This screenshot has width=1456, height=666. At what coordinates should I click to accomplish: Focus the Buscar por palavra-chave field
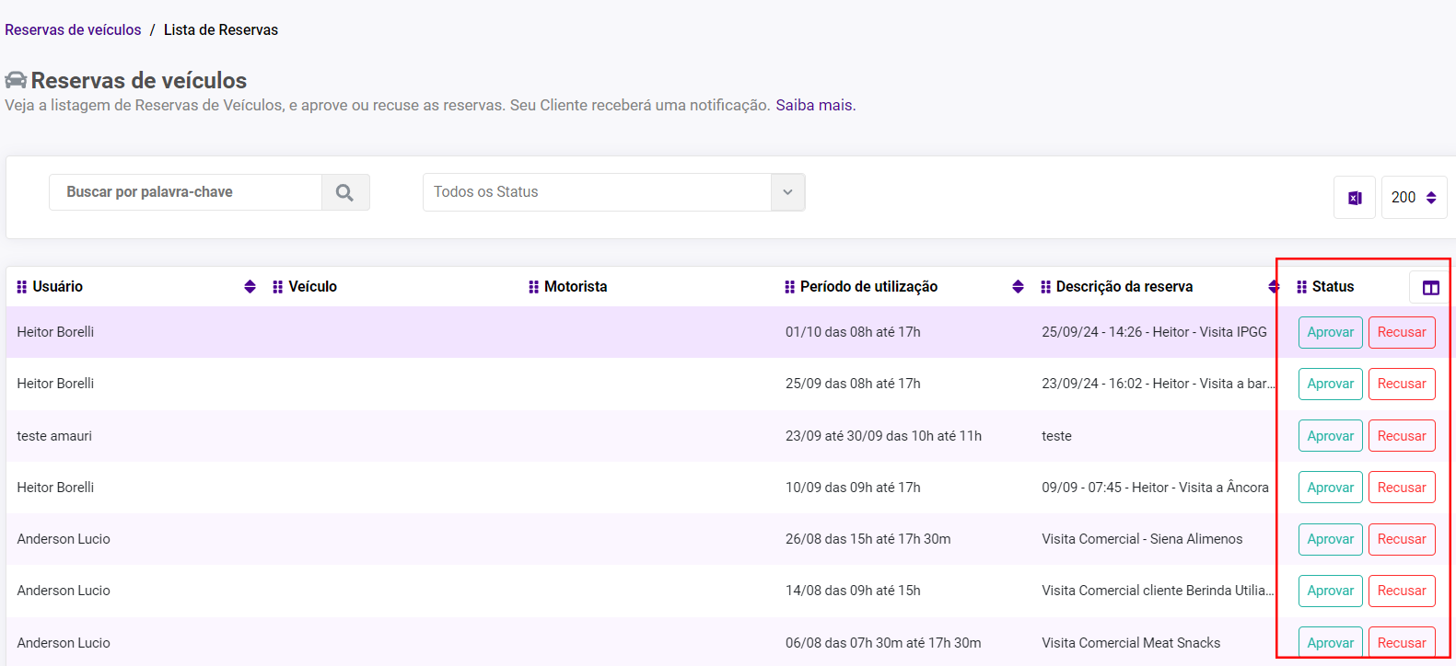point(185,192)
